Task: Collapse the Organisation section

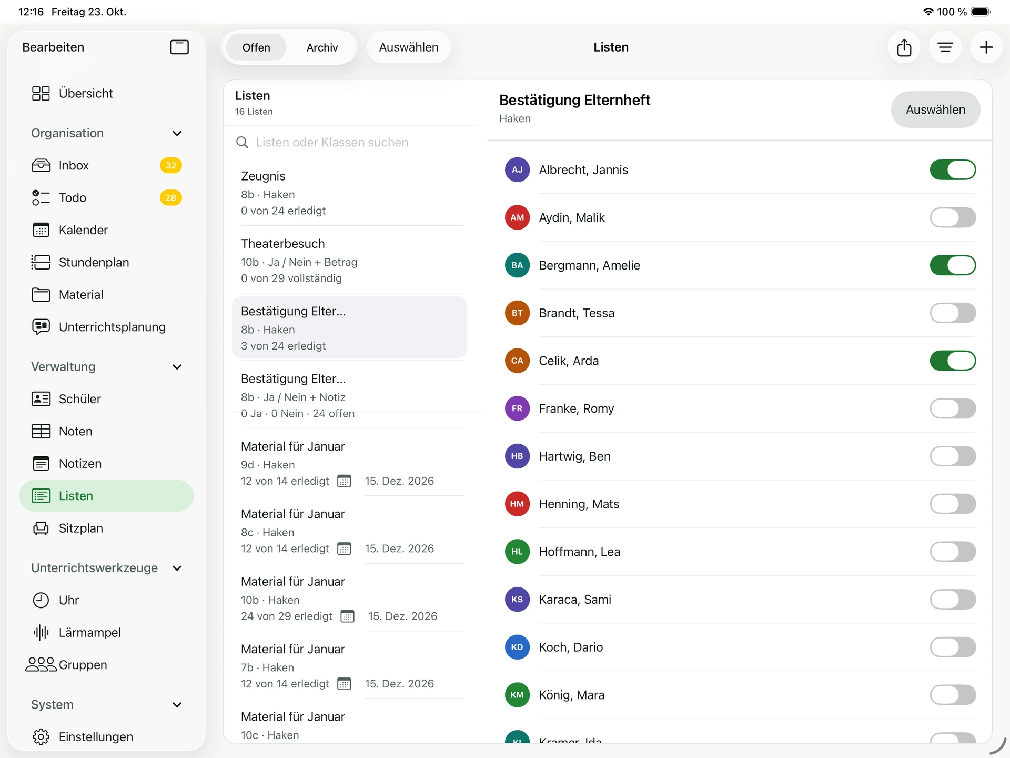Action: [177, 133]
